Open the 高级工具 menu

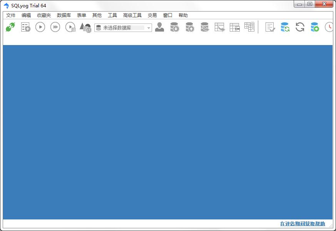(132, 15)
